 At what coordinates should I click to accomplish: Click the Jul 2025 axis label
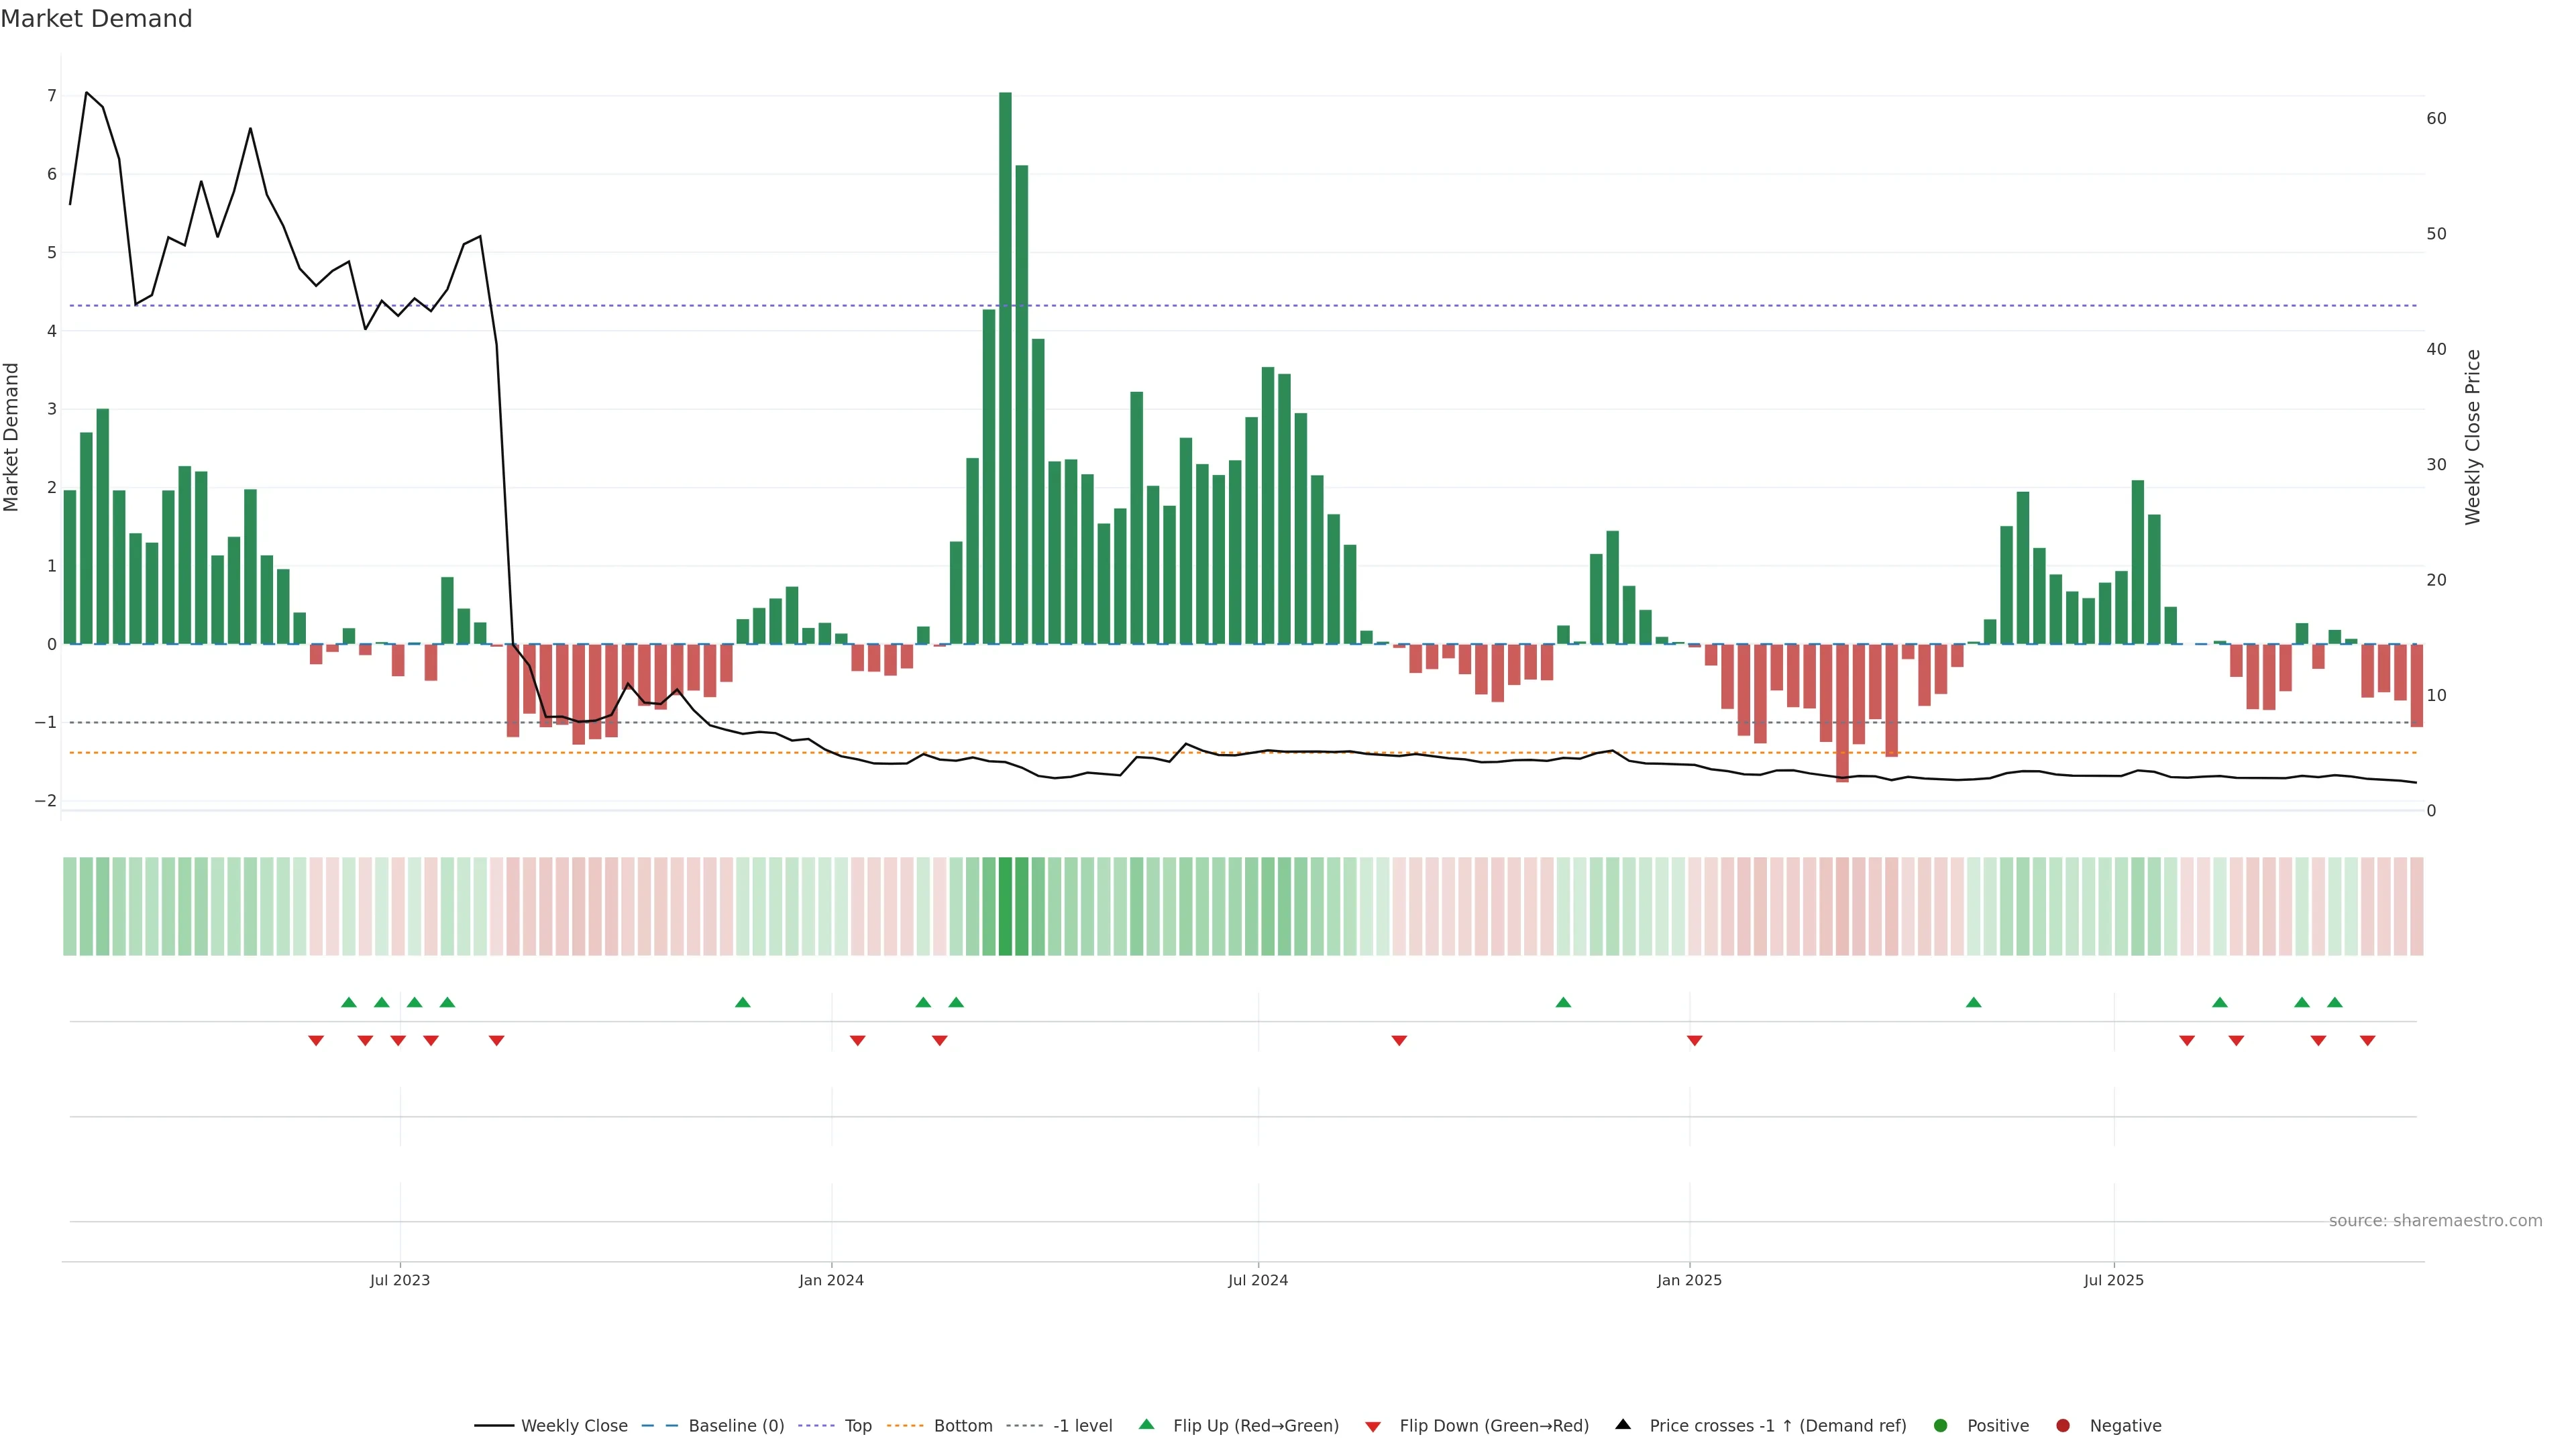click(2113, 1281)
